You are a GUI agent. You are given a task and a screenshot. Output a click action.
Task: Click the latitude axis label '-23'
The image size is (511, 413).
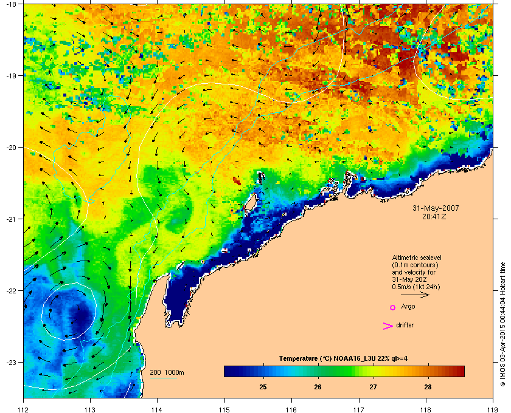(12, 362)
